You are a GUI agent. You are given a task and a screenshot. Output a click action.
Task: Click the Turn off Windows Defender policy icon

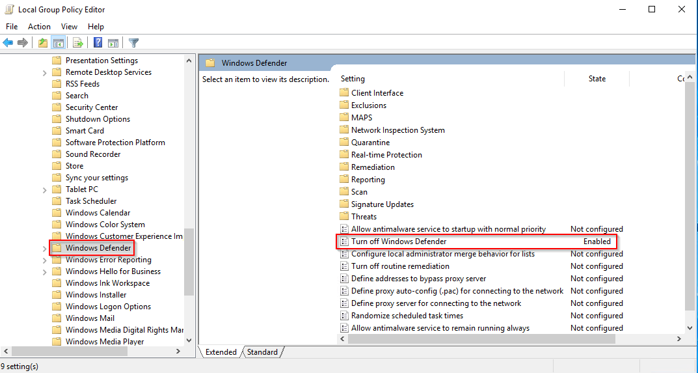click(x=344, y=241)
